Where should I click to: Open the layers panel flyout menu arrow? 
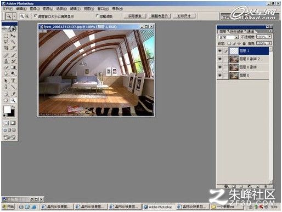270,31
